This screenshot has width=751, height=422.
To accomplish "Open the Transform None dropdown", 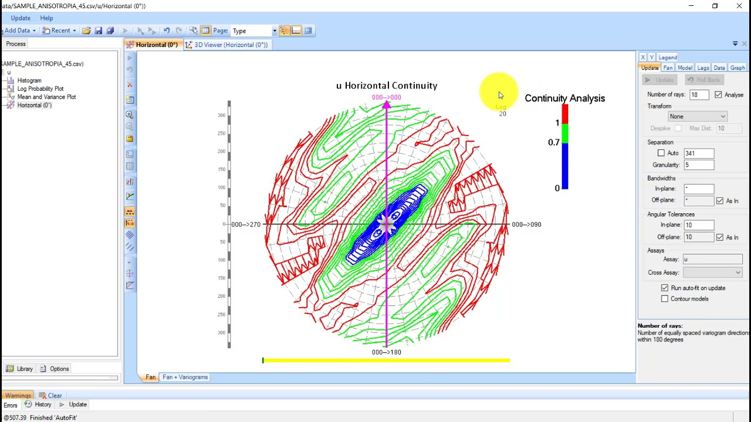I will click(698, 117).
